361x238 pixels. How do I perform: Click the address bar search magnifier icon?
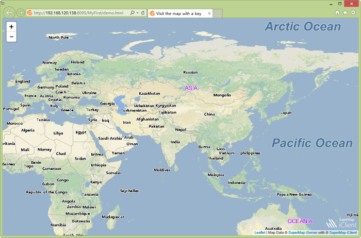point(132,12)
